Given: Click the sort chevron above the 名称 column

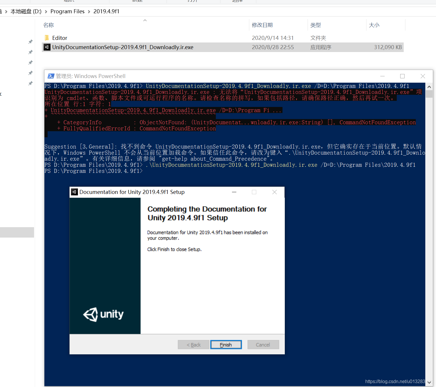Looking at the screenshot, I should (145, 20).
